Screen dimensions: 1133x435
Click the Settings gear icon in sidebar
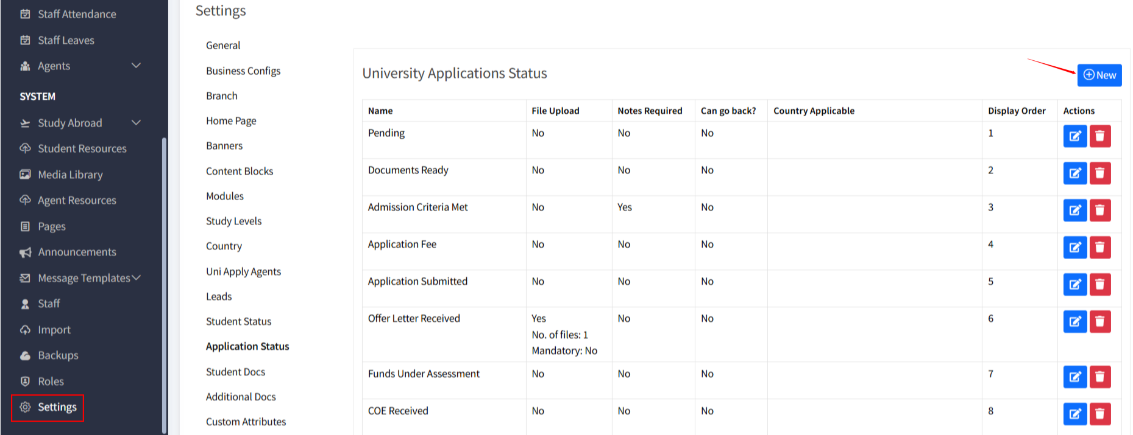tap(25, 407)
